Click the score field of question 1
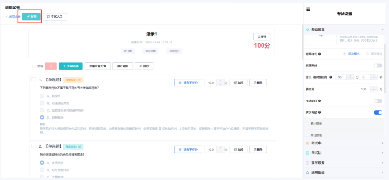This screenshot has width=389, height=180. point(210,83)
